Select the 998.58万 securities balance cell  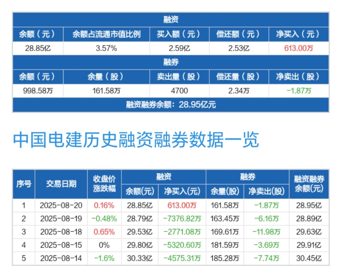click(38, 91)
